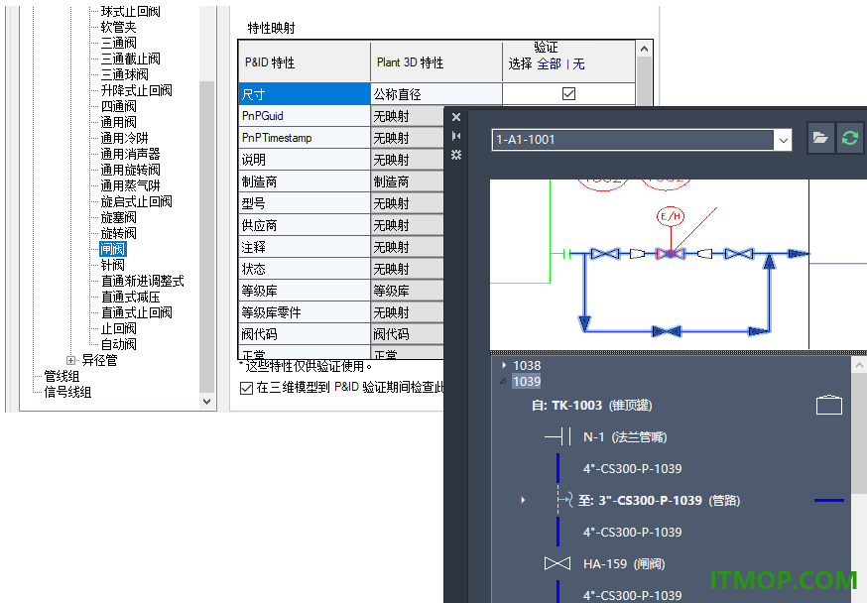
Task: Select 信号线组 tree item
Action: 67,393
